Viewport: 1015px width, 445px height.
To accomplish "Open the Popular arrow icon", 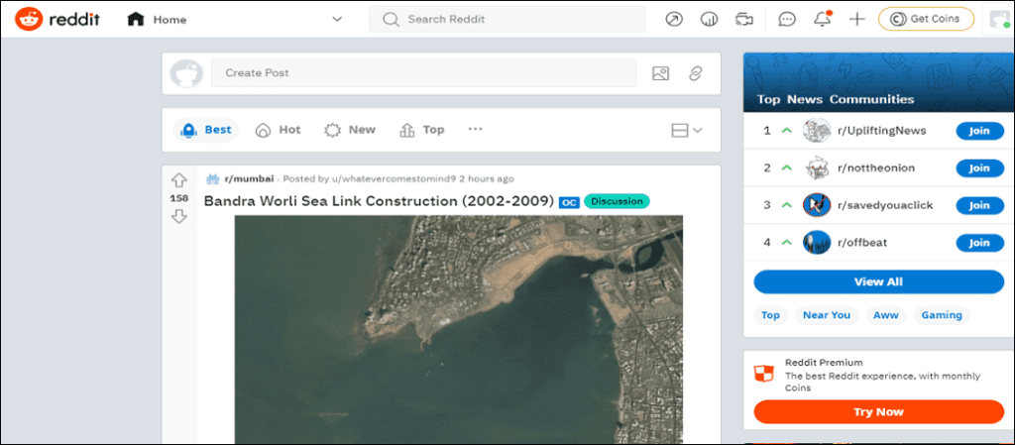I will 674,19.
